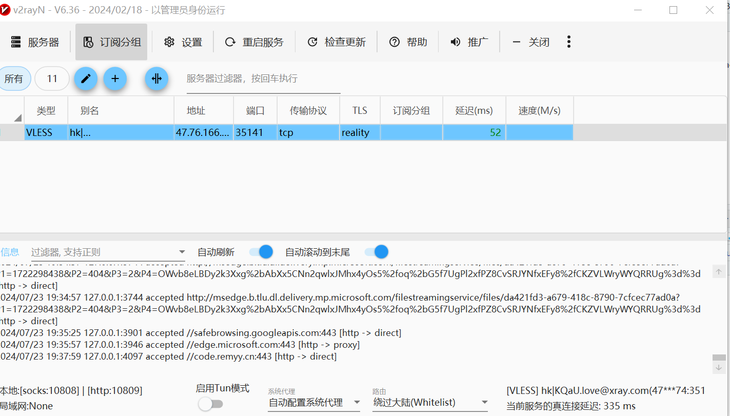Sort by 类型 column header
This screenshot has width=730, height=416.
(x=46, y=111)
